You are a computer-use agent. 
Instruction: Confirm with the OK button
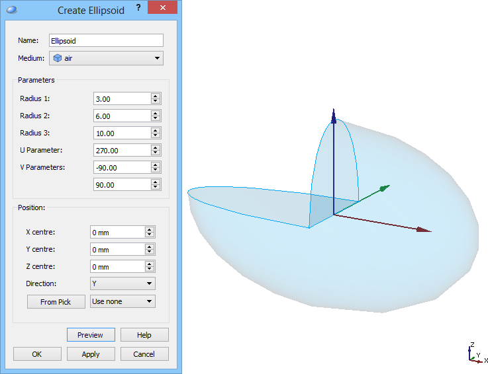37,354
